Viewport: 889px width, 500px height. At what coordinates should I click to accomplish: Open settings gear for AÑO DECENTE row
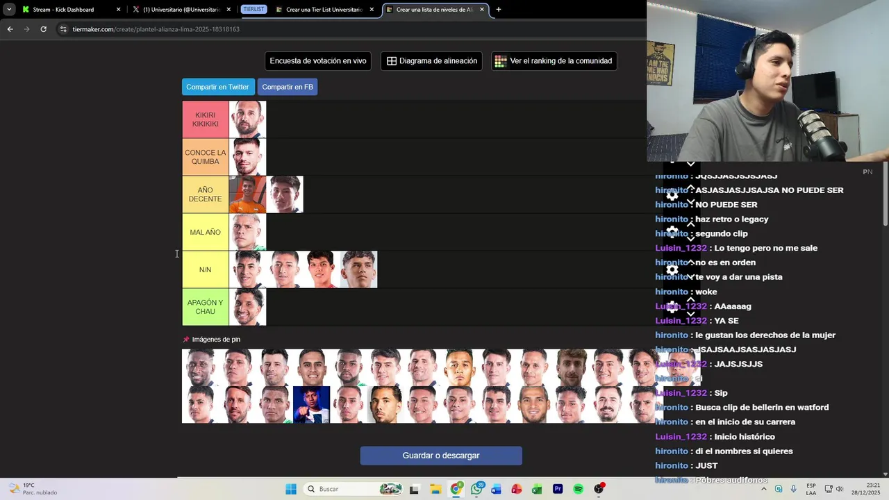[x=672, y=195]
